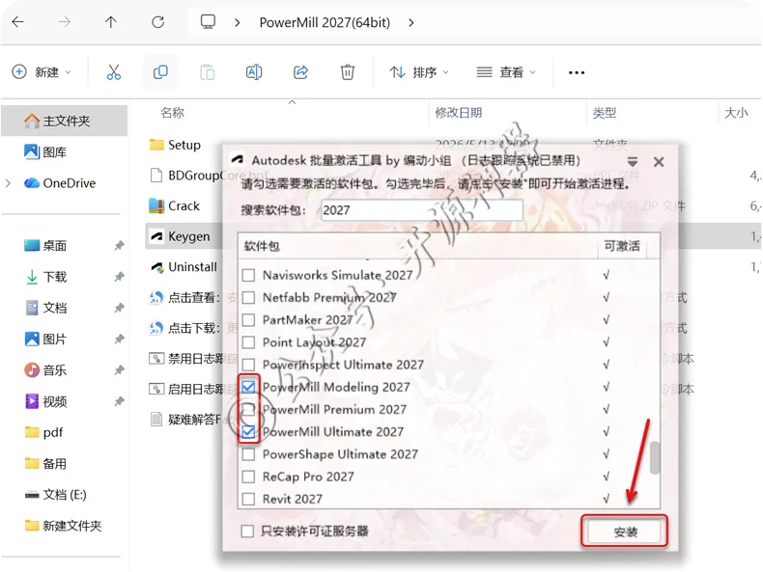The width and height of the screenshot is (763, 572).
Task: Check ReCap Pro 2027 checkbox
Action: coord(248,477)
